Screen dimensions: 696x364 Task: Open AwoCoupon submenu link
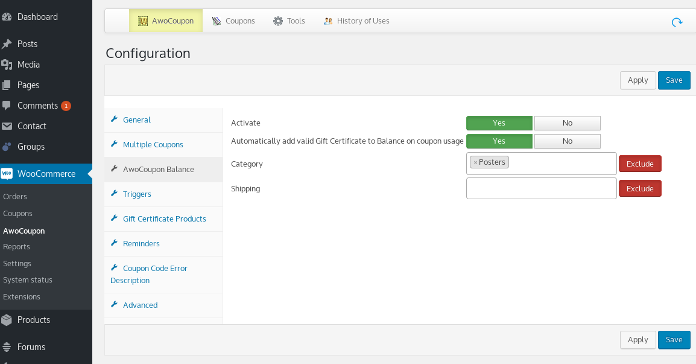tap(24, 231)
